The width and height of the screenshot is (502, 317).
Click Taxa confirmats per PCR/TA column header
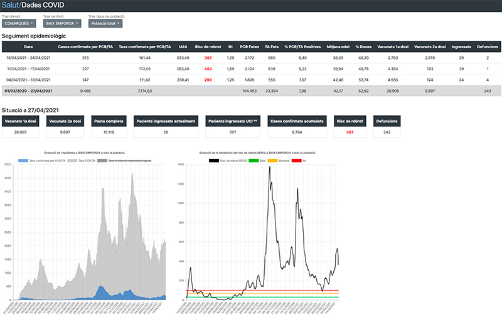(x=145, y=46)
